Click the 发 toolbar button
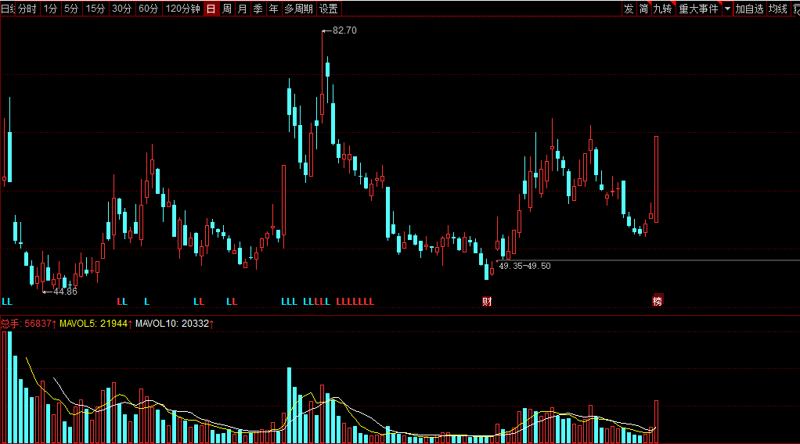 coord(629,9)
